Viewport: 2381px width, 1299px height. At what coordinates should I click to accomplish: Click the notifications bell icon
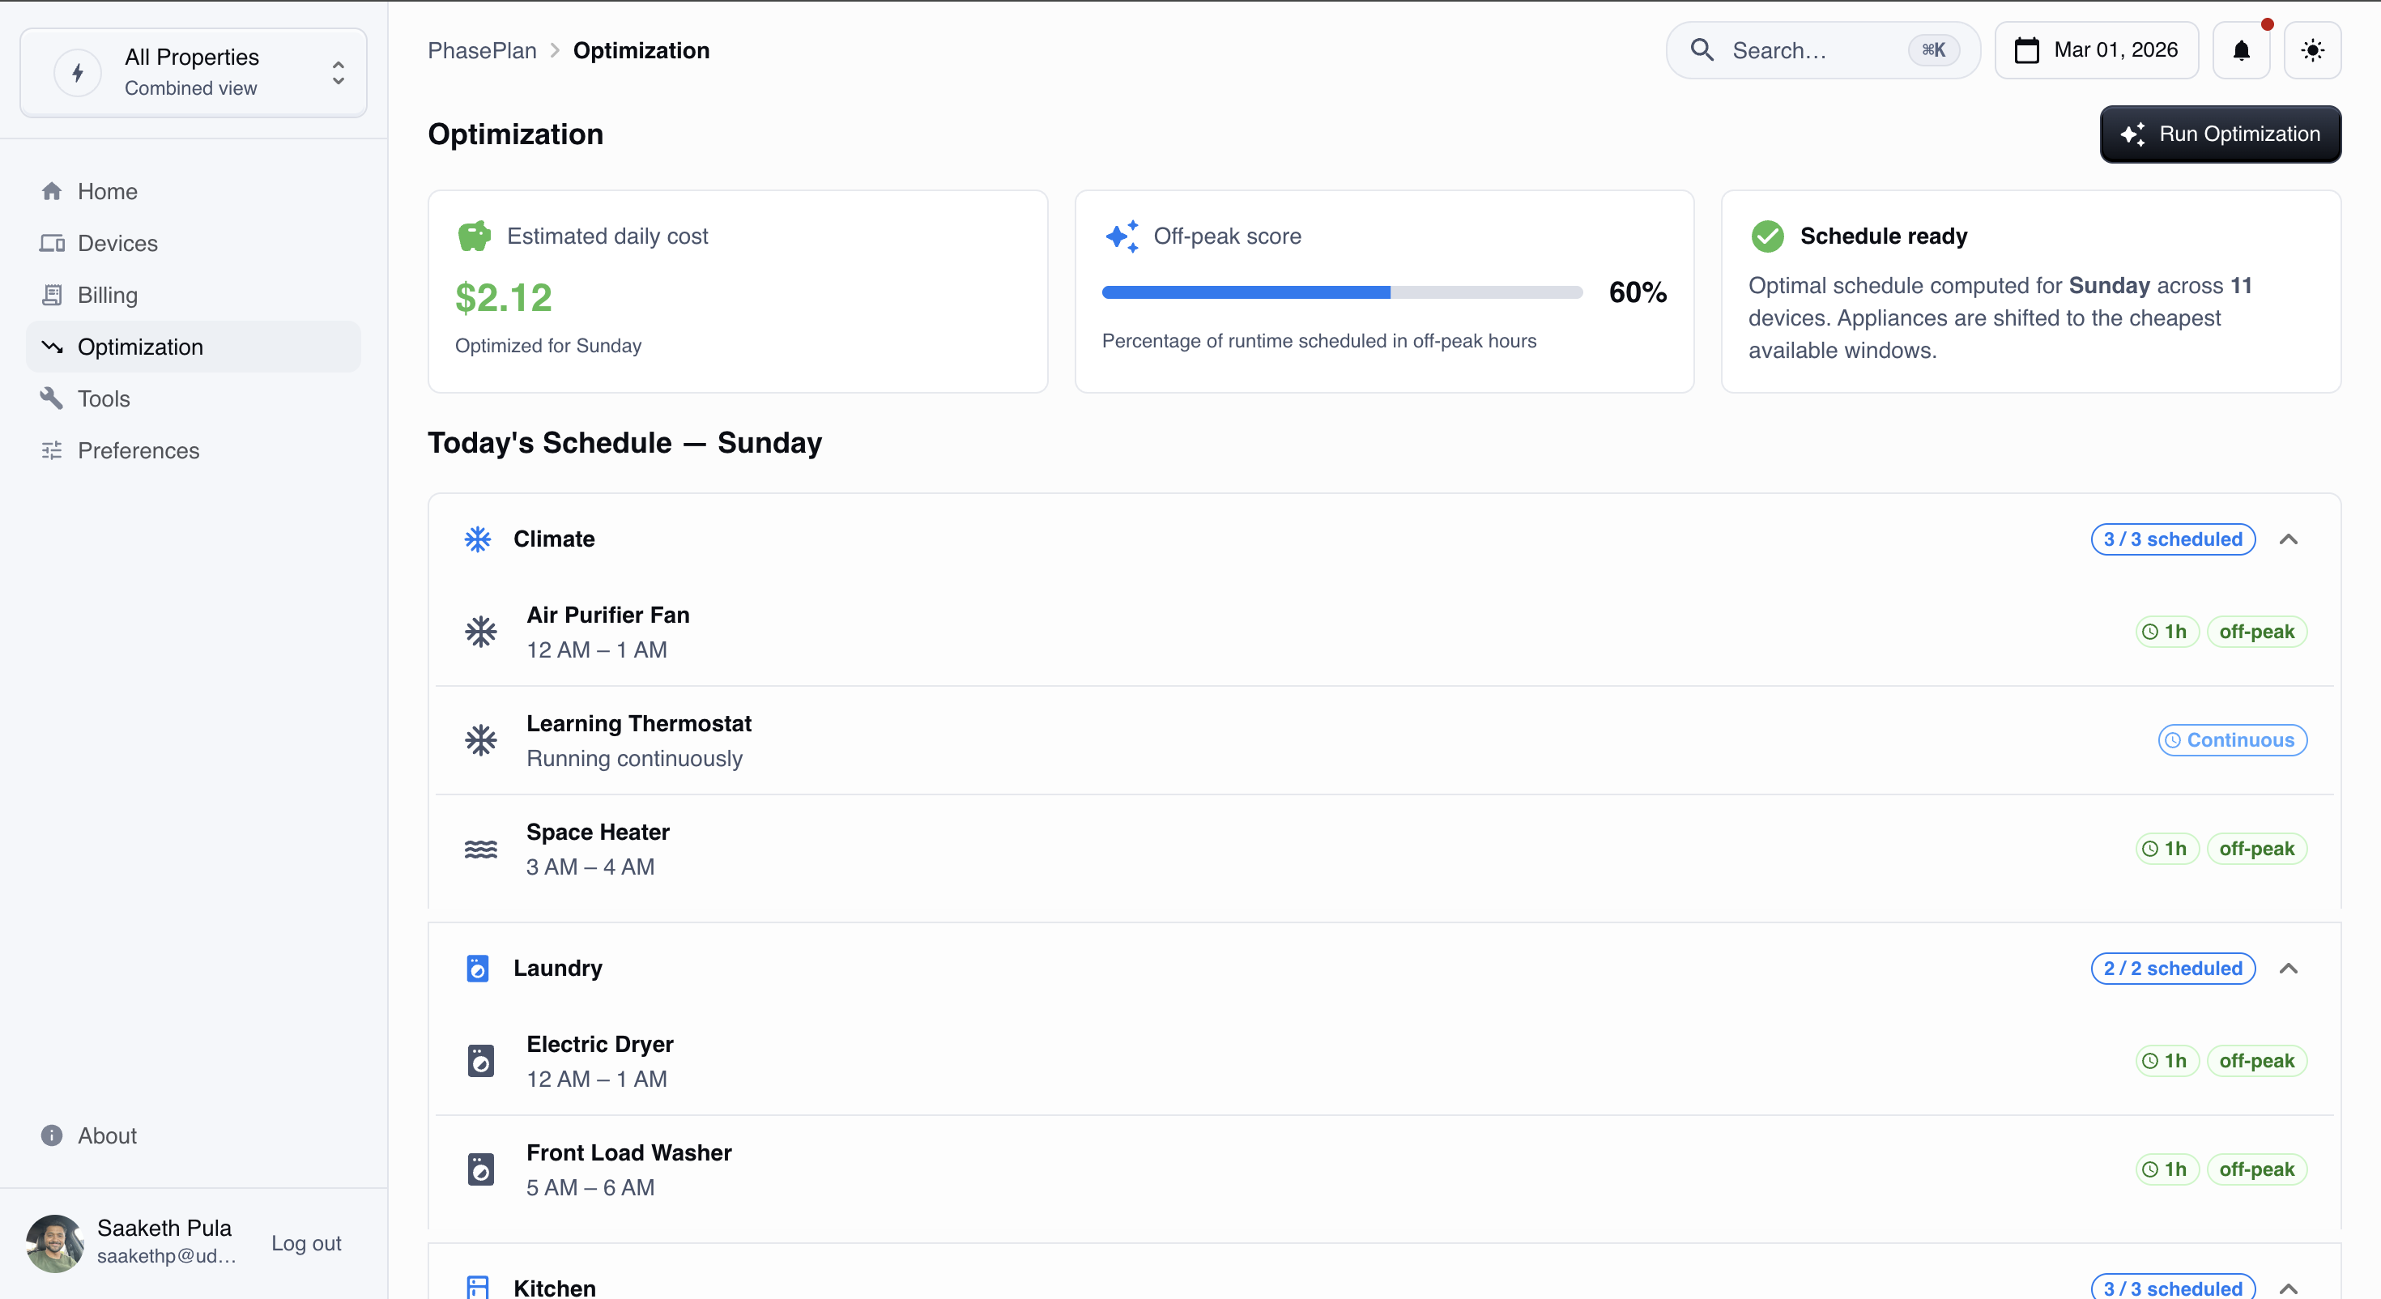point(2241,51)
